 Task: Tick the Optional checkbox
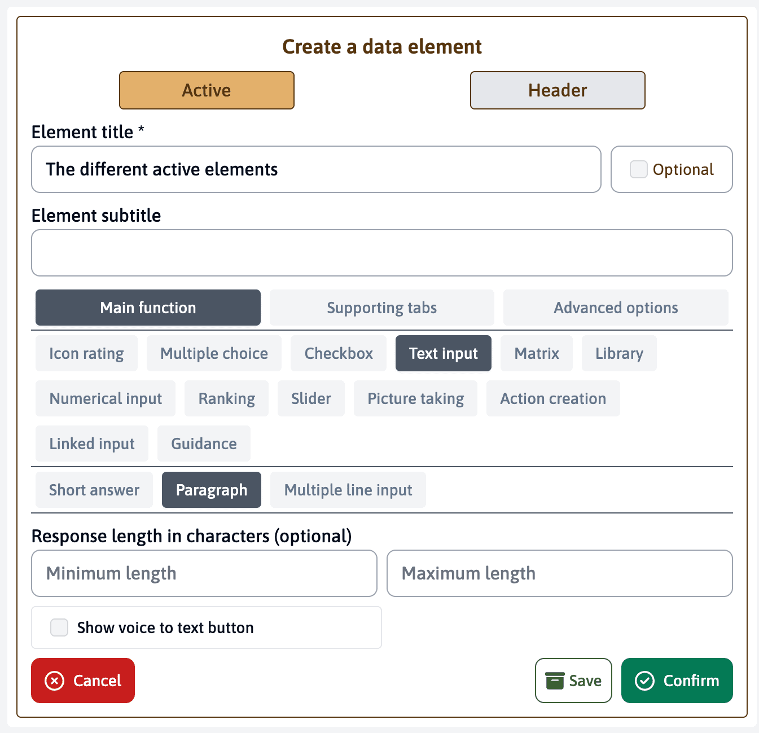click(638, 169)
